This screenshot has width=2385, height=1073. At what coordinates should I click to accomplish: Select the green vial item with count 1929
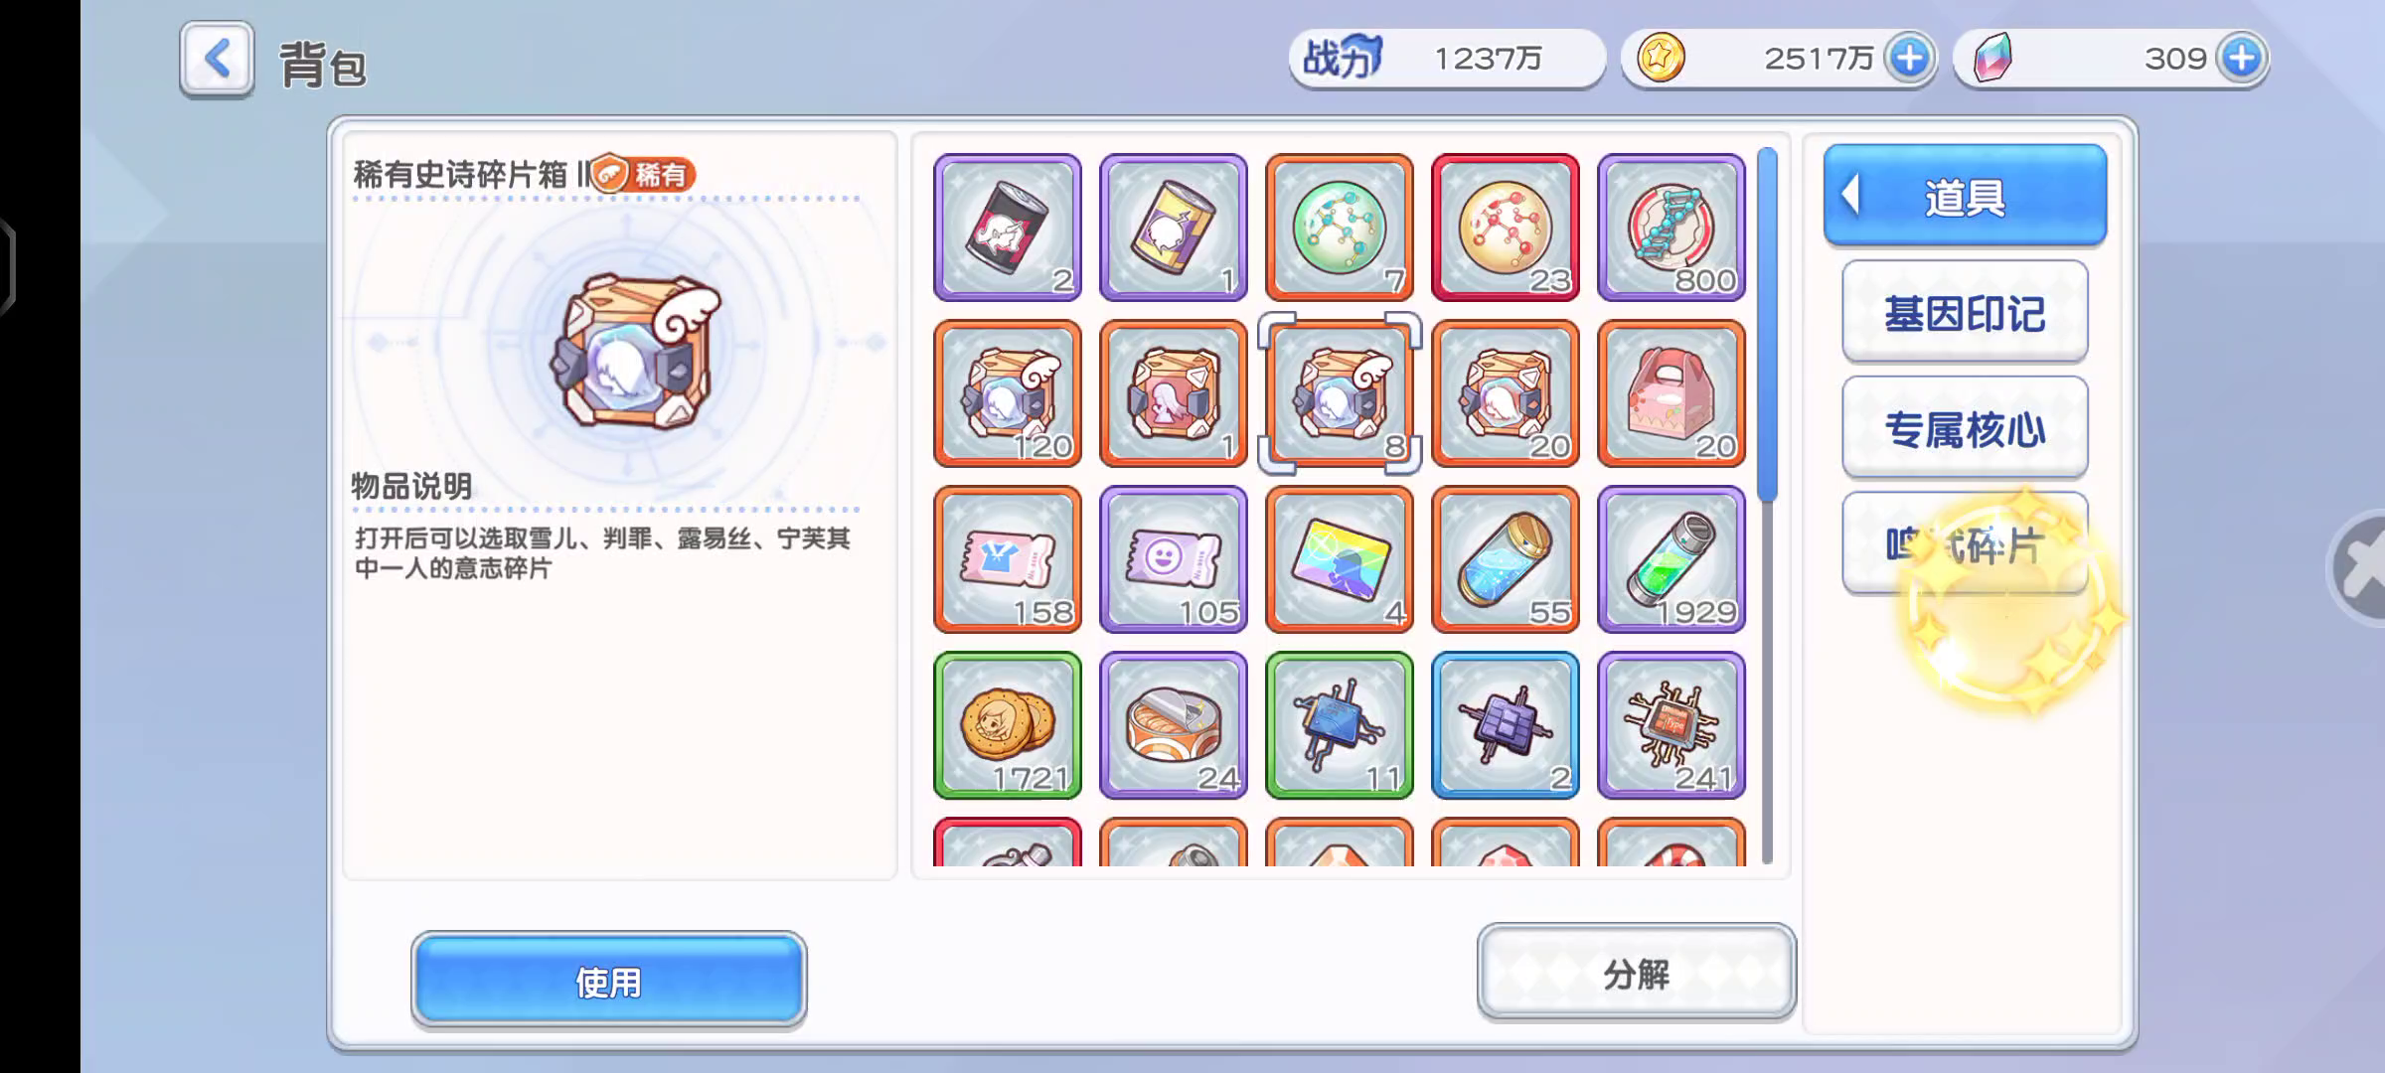click(1671, 559)
